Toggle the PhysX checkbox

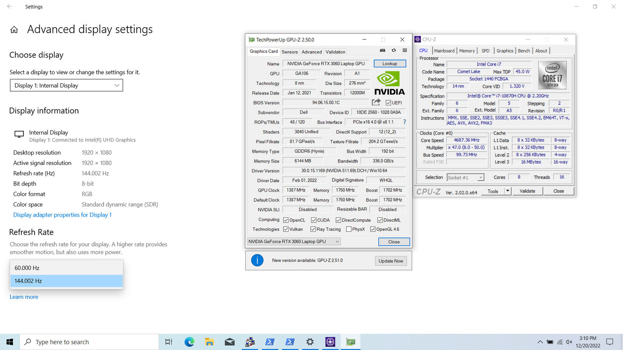coord(349,229)
